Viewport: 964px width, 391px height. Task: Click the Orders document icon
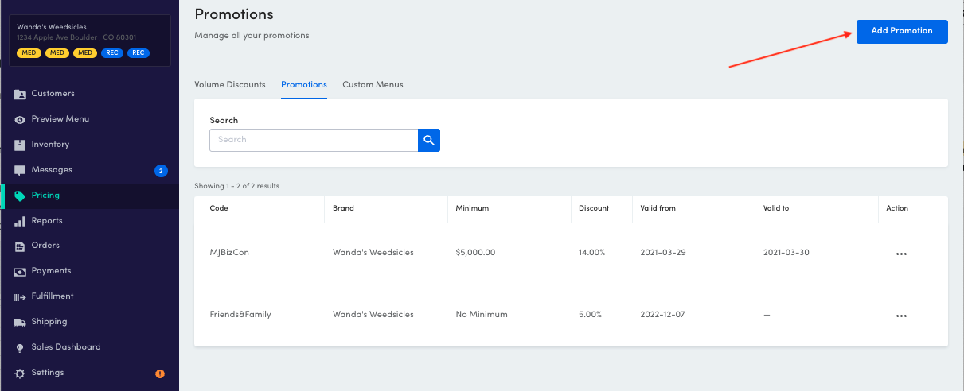point(20,246)
